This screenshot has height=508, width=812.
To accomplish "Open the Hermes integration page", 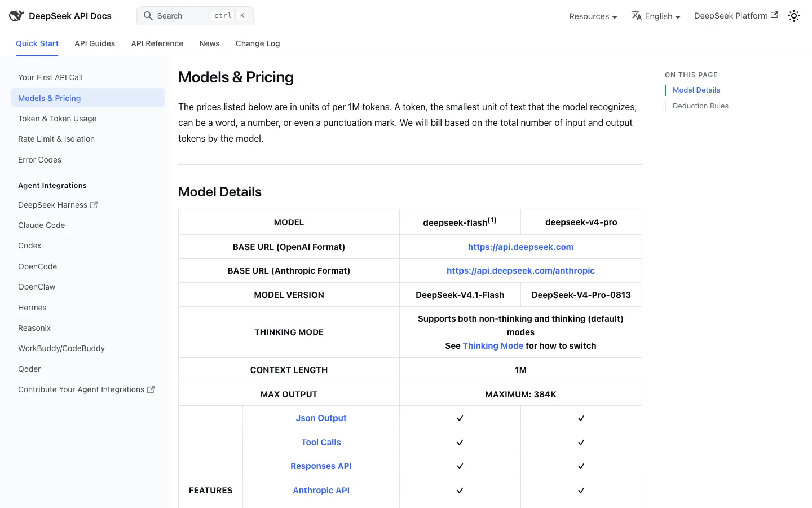I will tap(88, 308).
